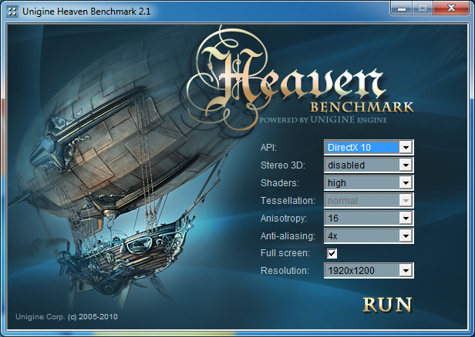This screenshot has width=475, height=337.
Task: Click the API label text
Action: click(268, 148)
